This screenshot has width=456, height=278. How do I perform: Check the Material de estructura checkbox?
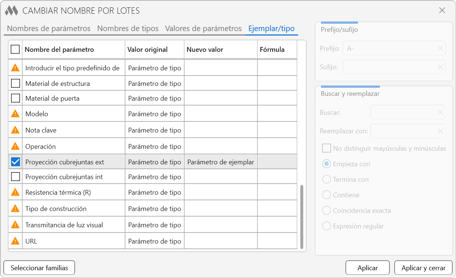click(16, 83)
